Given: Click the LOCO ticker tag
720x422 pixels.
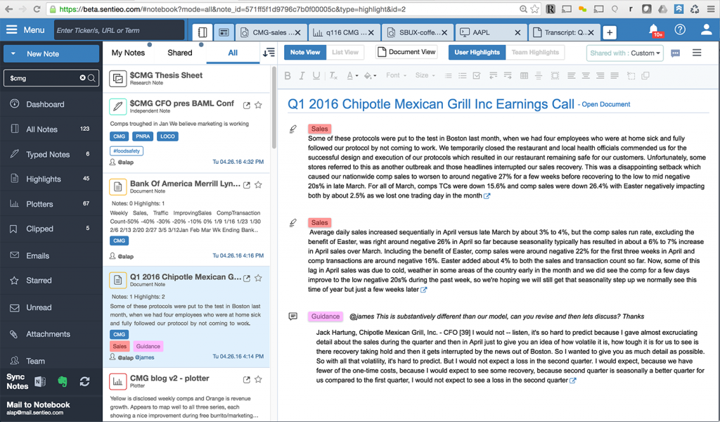Looking at the screenshot, I should coord(167,136).
